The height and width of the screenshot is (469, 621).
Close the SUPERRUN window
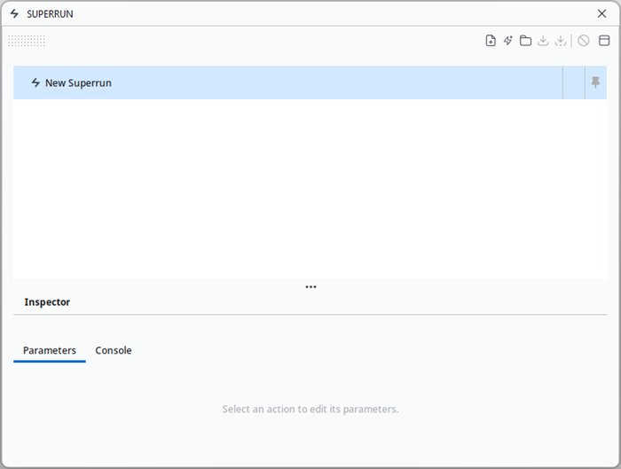pyautogui.click(x=601, y=14)
